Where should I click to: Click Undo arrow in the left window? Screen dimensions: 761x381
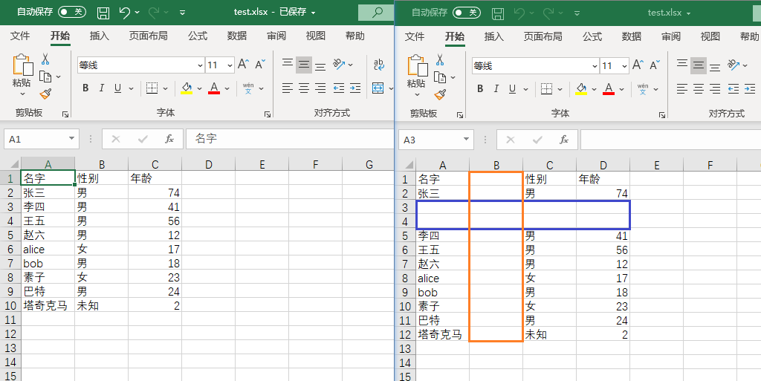click(x=124, y=13)
